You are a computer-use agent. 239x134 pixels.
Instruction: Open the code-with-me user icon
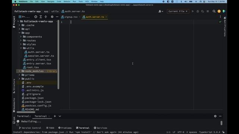pos(161,11)
